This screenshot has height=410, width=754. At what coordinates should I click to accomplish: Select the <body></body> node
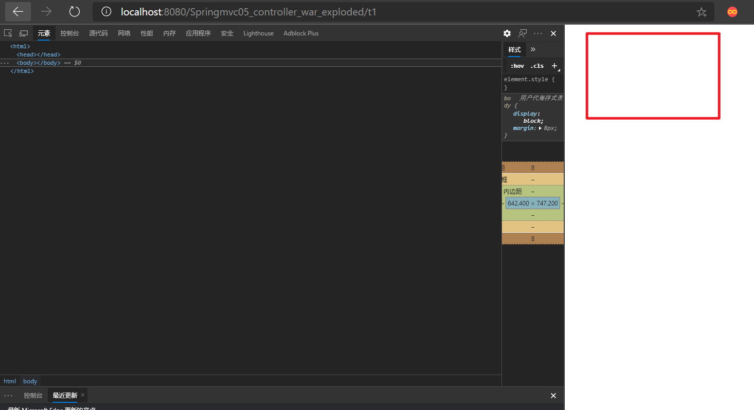39,63
